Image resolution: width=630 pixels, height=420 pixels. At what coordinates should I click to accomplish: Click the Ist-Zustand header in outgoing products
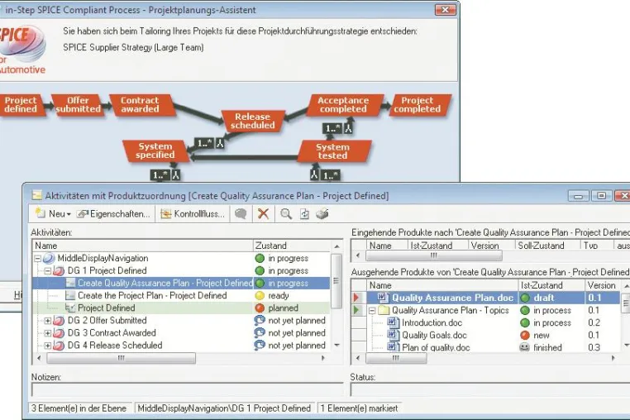point(551,285)
